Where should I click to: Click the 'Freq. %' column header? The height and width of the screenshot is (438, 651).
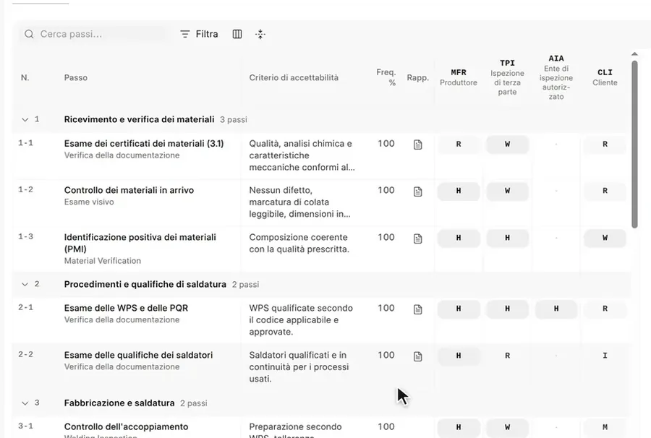(x=386, y=77)
